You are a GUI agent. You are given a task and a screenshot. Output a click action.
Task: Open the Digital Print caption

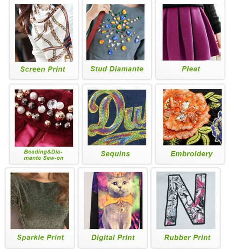(113, 237)
